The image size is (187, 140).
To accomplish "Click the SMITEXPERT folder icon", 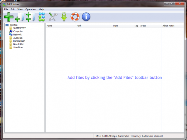I will tap(11, 28).
